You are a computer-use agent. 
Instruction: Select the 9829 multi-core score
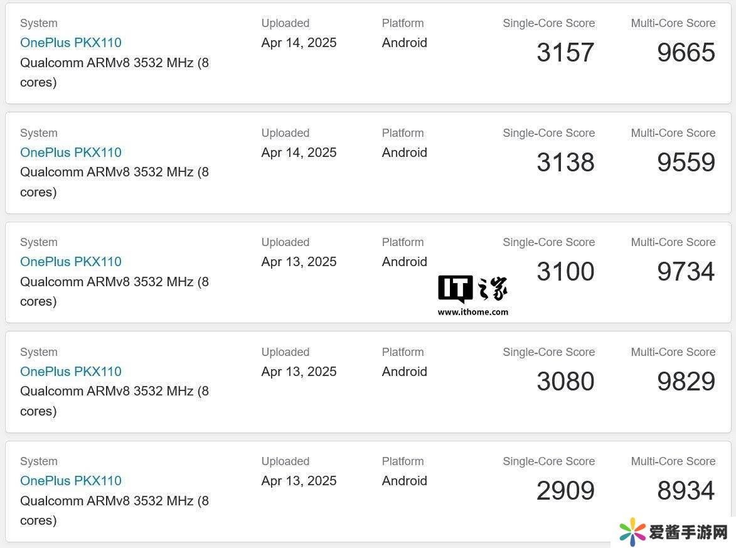point(686,382)
